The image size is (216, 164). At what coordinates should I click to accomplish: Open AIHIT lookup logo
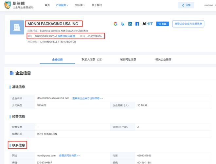(x=148, y=24)
